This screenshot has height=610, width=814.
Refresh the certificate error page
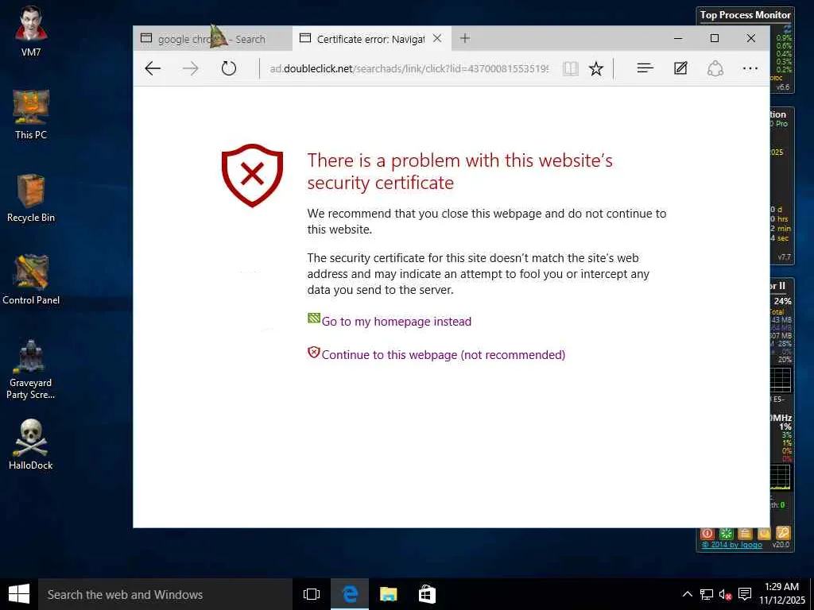[x=229, y=68]
